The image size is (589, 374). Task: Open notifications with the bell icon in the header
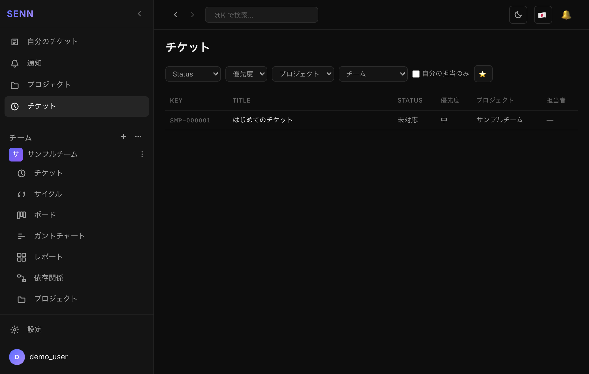pos(566,15)
